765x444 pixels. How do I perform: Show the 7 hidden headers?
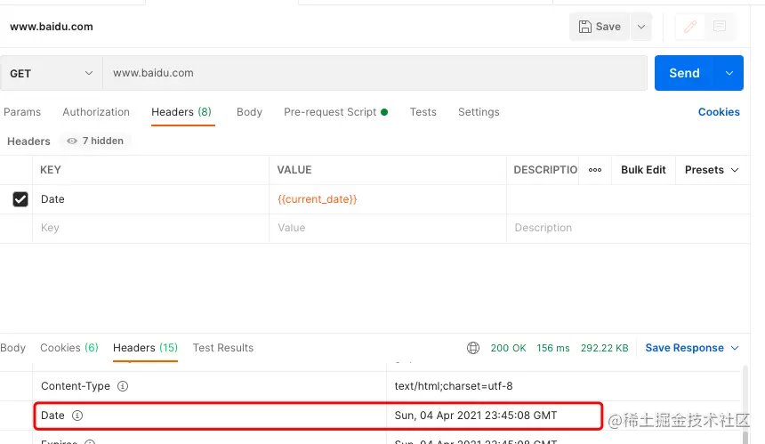click(x=95, y=141)
